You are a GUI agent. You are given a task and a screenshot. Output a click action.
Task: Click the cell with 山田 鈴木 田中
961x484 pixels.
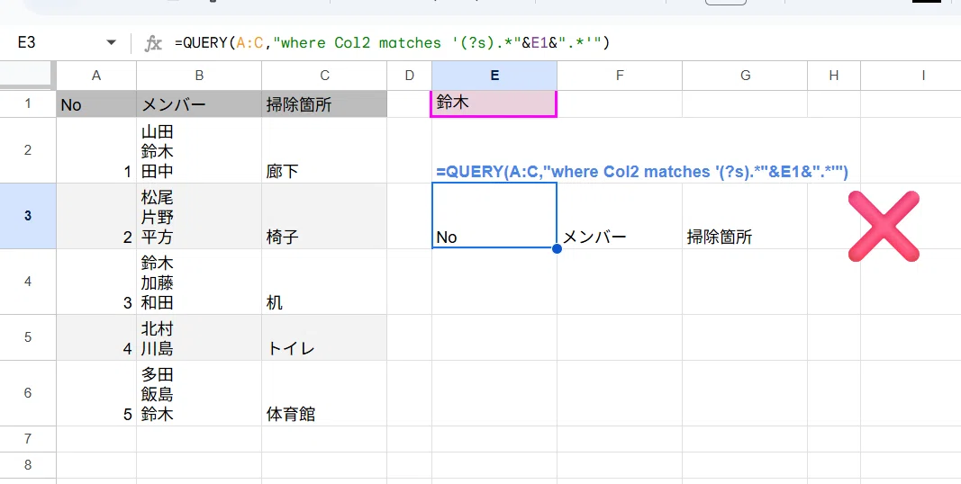pyautogui.click(x=199, y=150)
